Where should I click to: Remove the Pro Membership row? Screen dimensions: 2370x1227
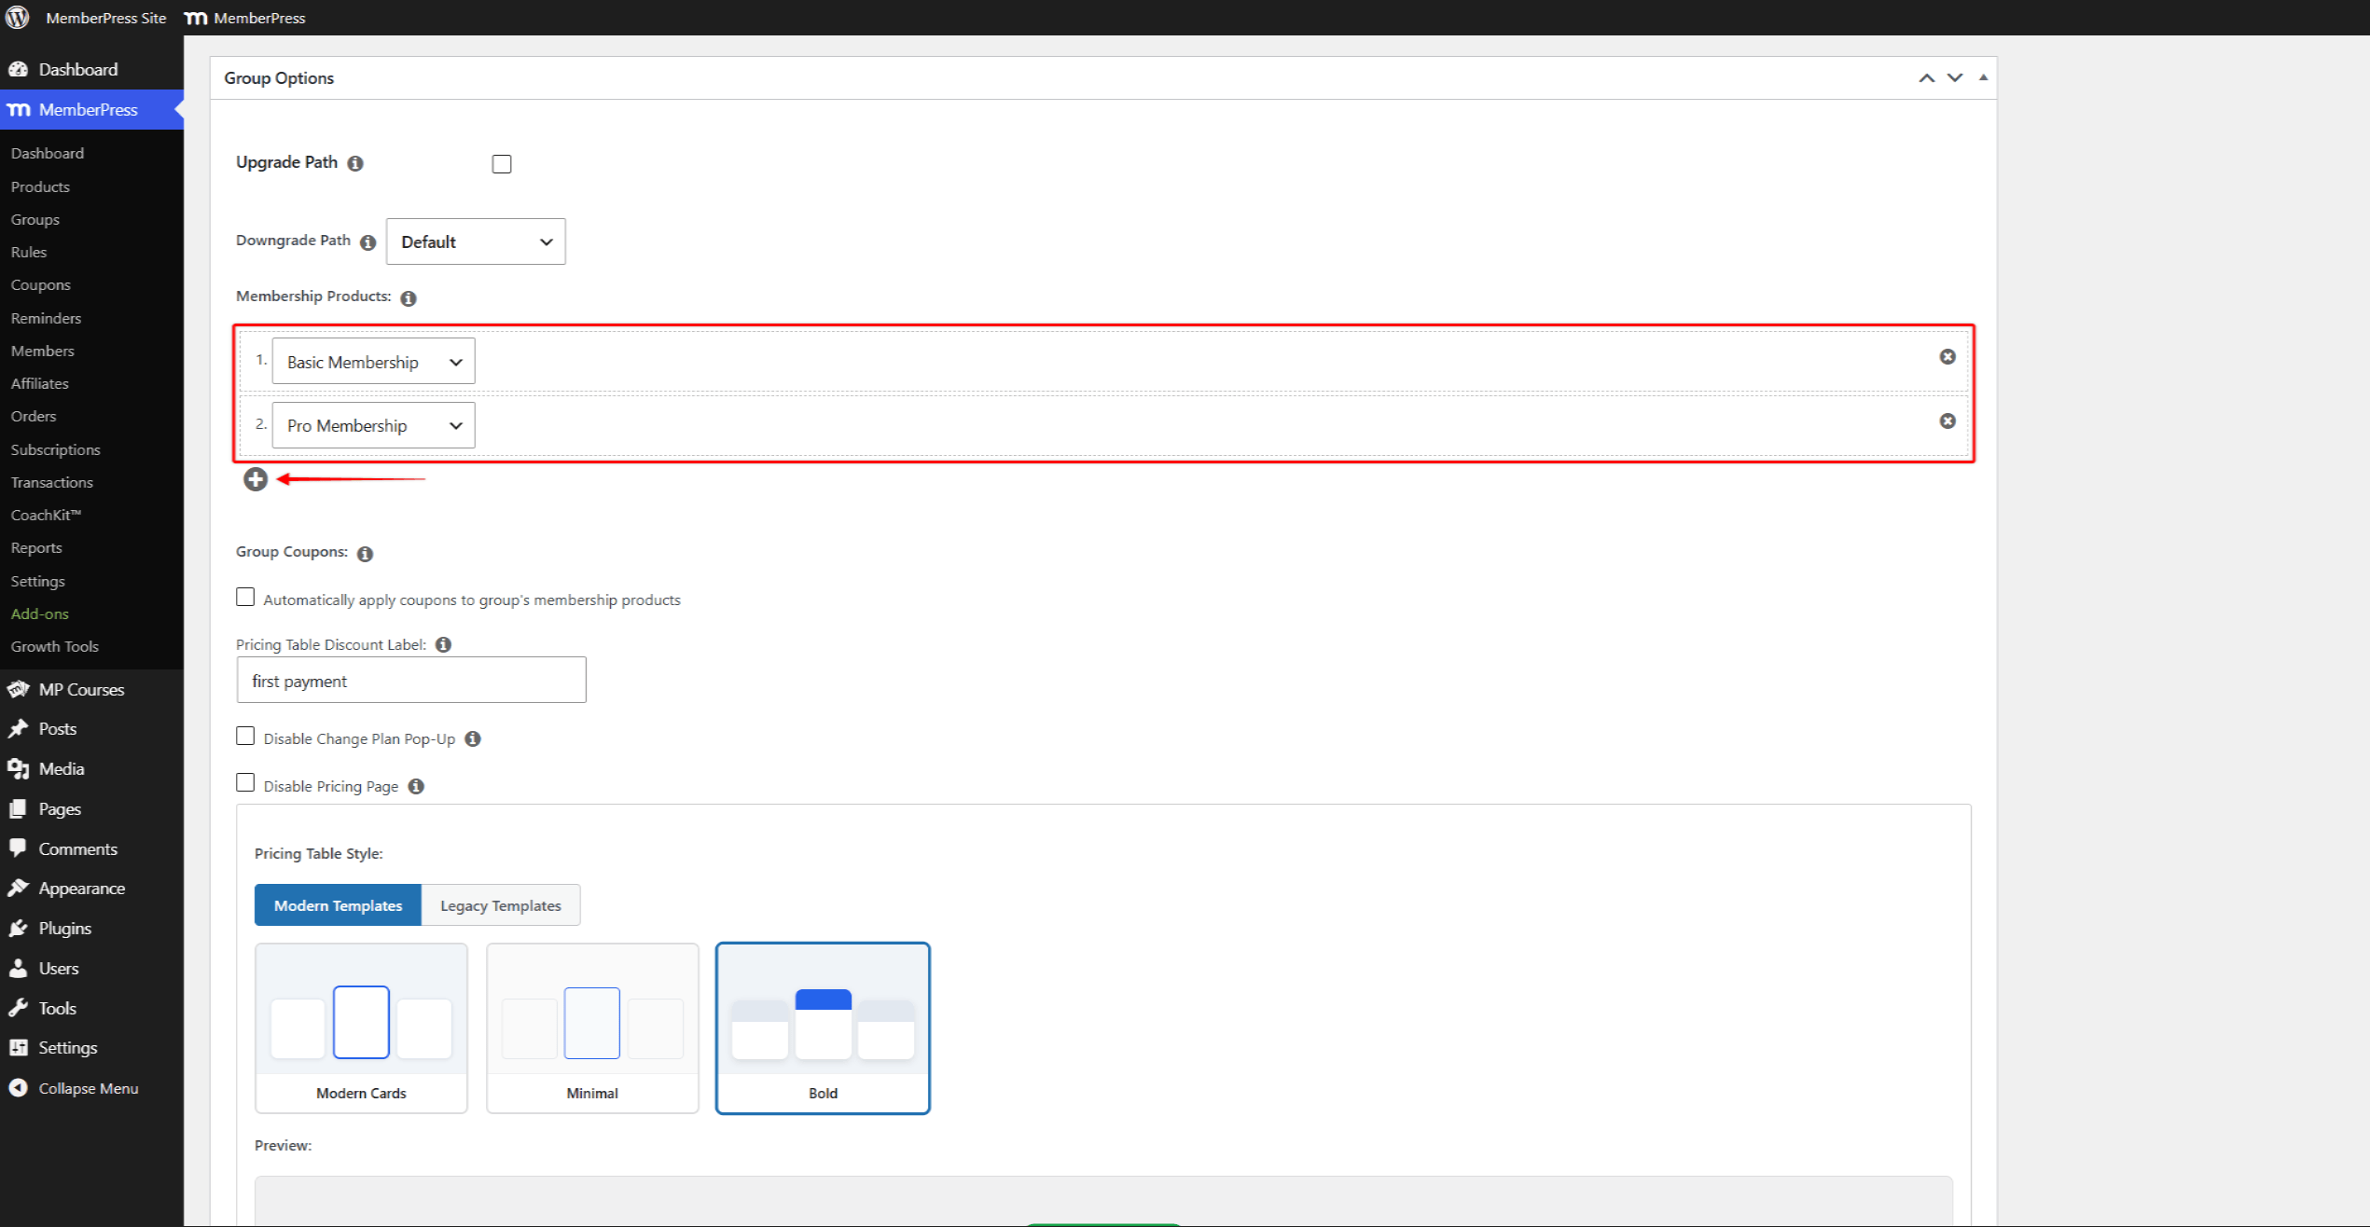[1947, 421]
